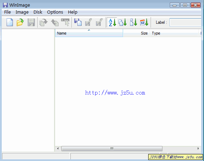Close the WinImage window
This screenshot has height=161, width=204.
(x=196, y=5)
